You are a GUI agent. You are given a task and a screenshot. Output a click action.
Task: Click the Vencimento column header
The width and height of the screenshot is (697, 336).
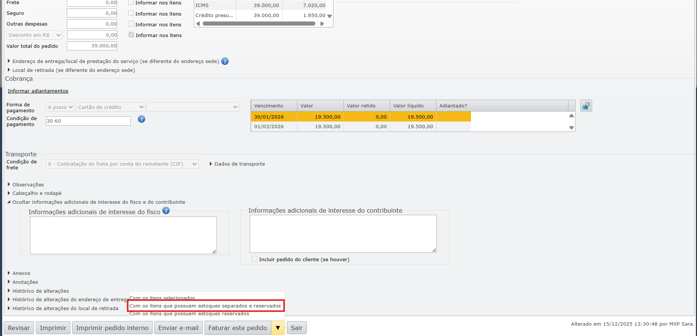(274, 106)
